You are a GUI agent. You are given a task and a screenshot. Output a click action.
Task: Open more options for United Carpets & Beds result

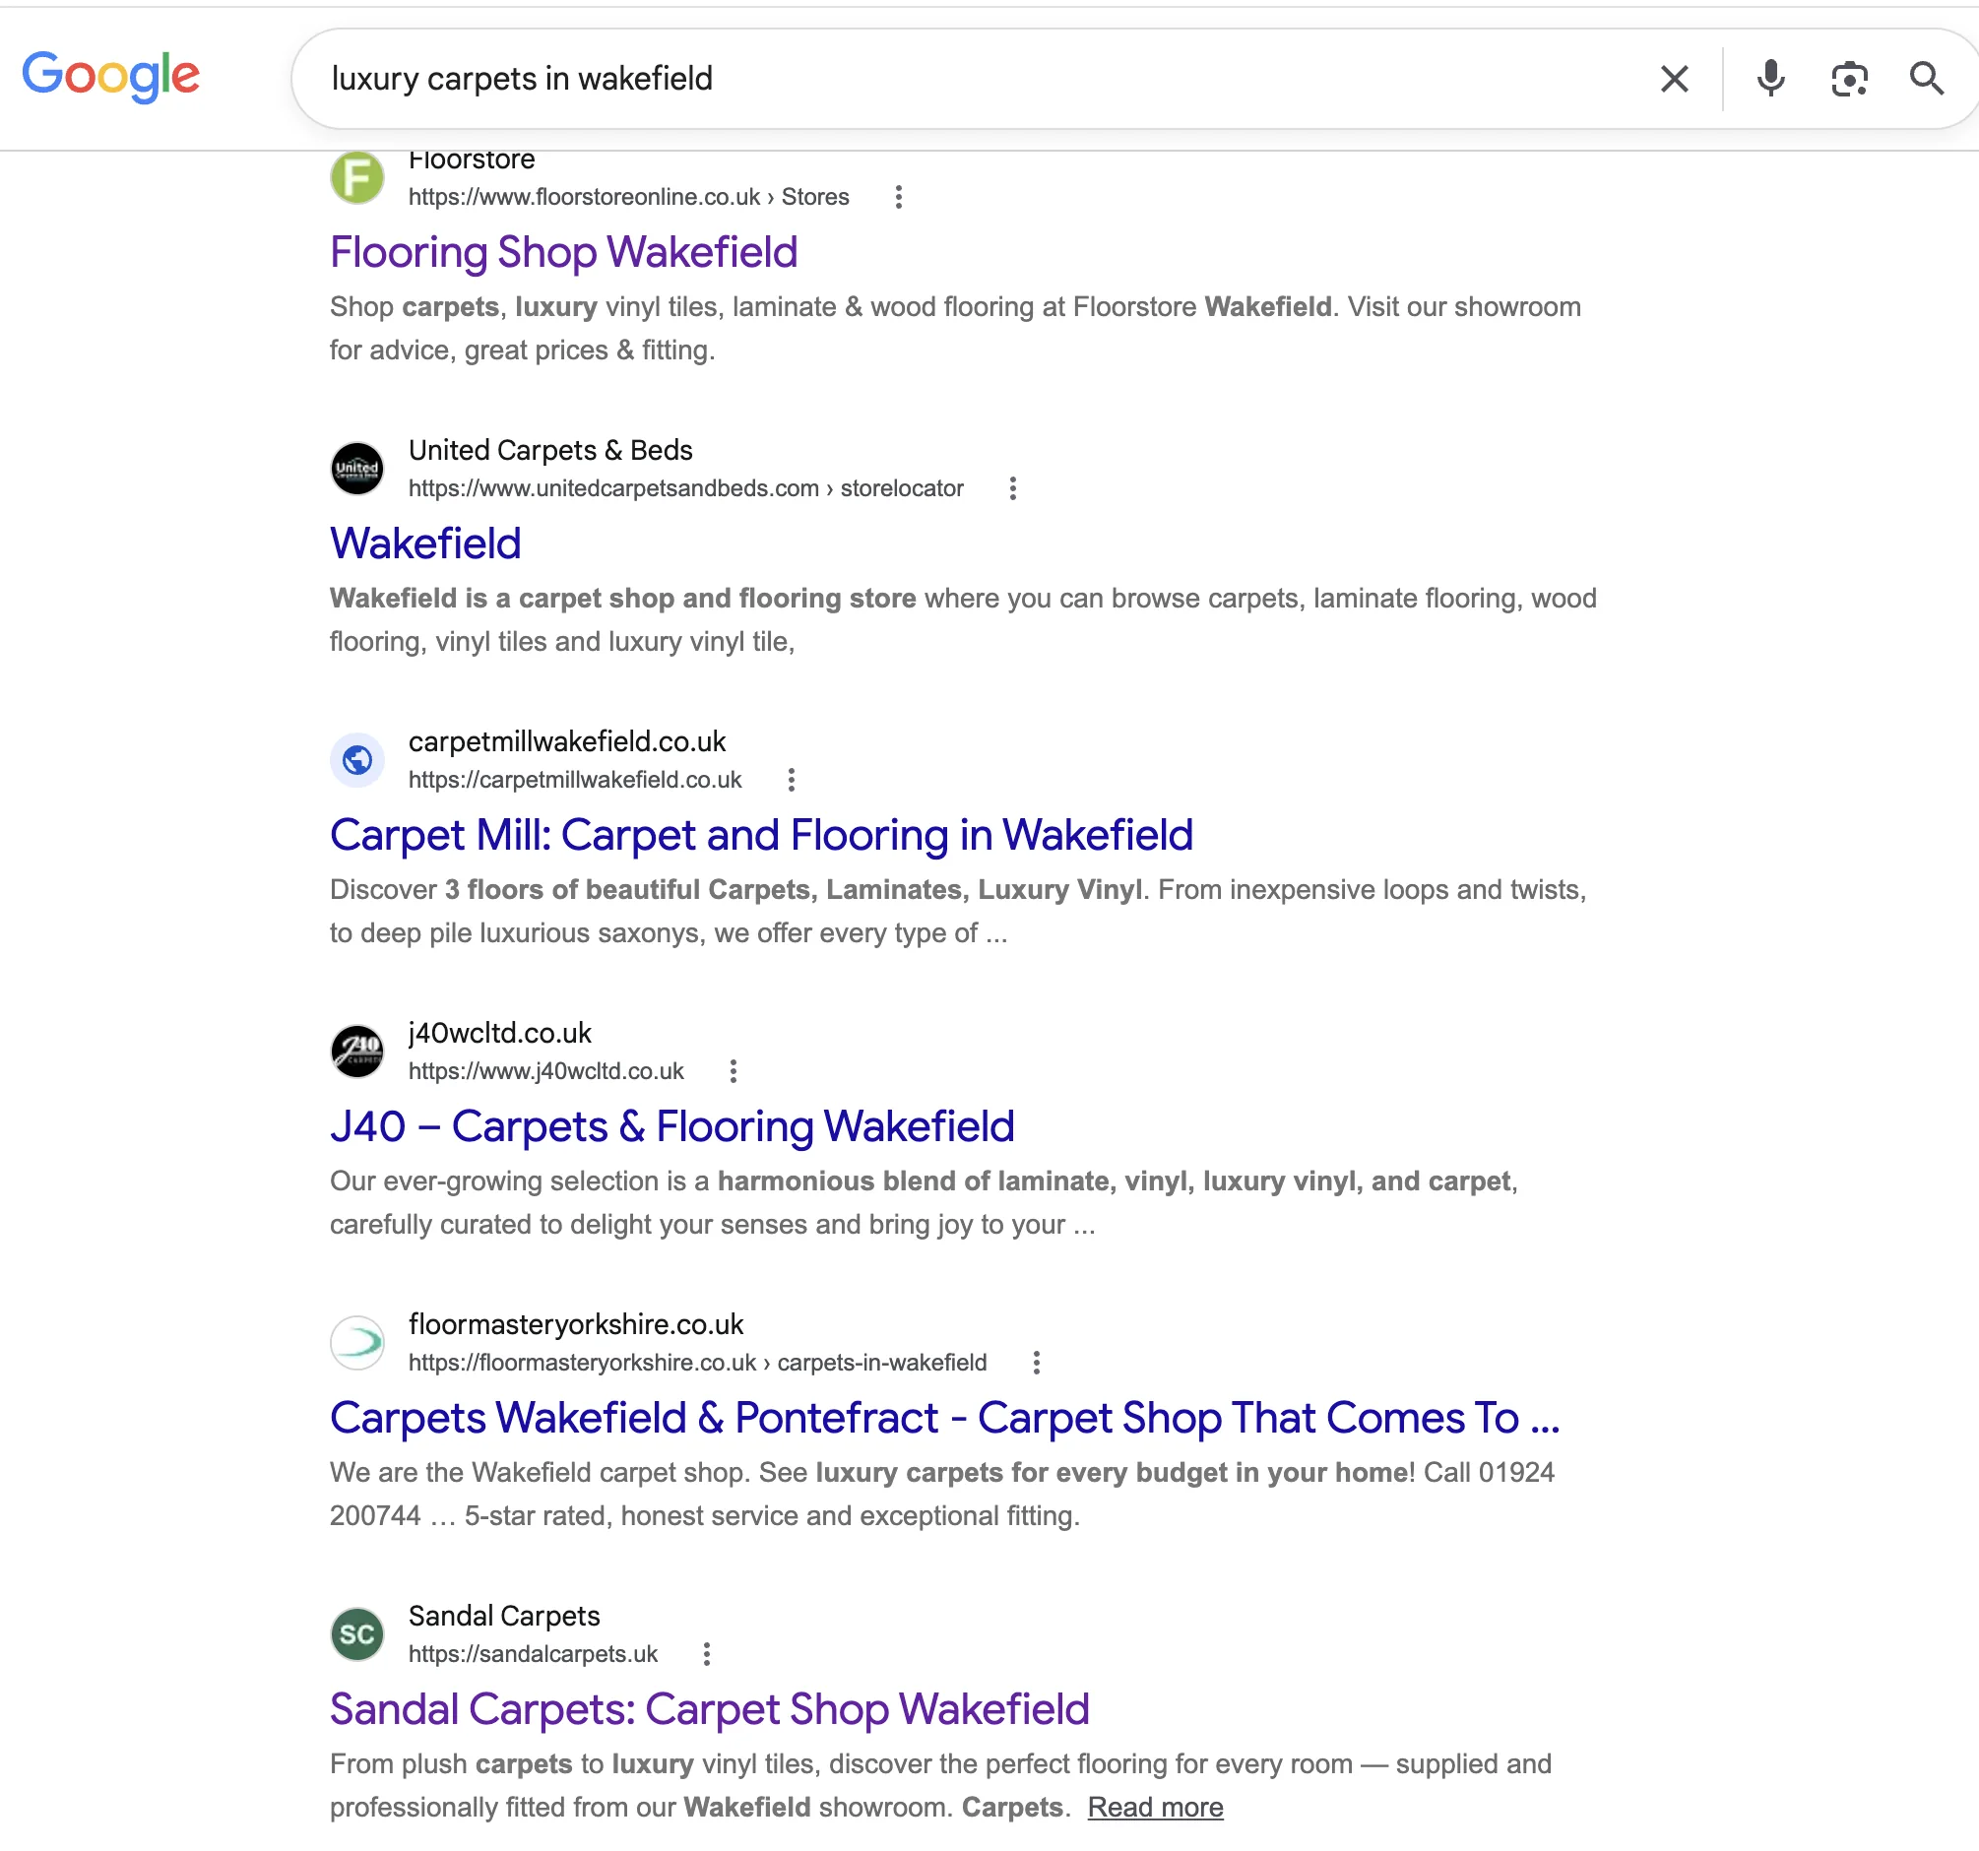click(1012, 488)
